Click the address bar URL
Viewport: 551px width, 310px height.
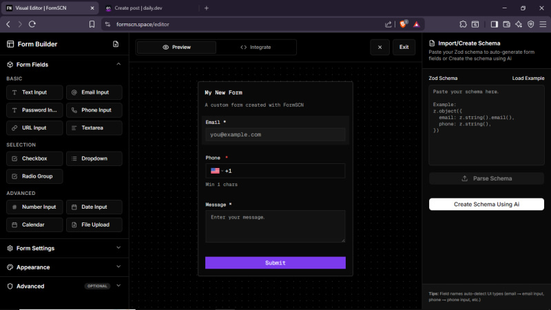coord(143,24)
